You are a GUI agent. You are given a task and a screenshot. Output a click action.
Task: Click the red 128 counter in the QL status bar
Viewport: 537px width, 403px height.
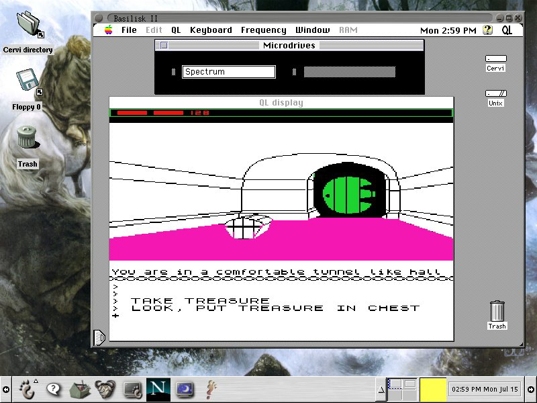[199, 113]
